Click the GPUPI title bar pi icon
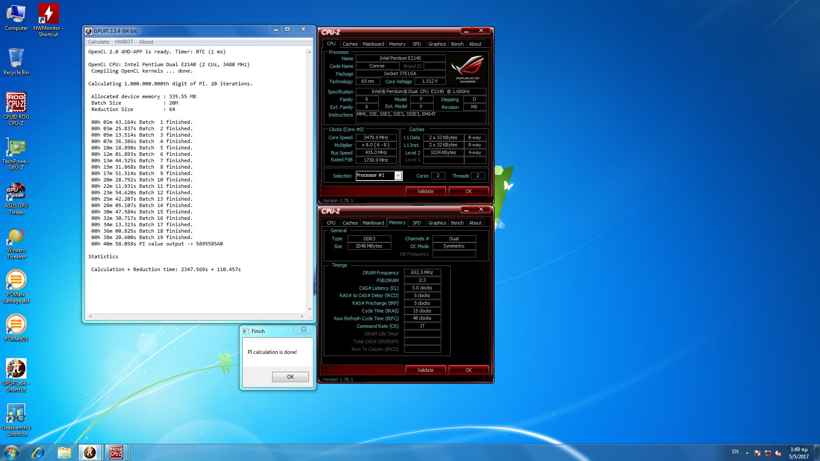Image resolution: width=820 pixels, height=461 pixels. coord(88,31)
